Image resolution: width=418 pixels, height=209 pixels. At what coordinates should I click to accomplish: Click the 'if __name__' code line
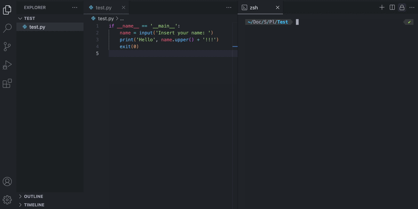(x=145, y=26)
